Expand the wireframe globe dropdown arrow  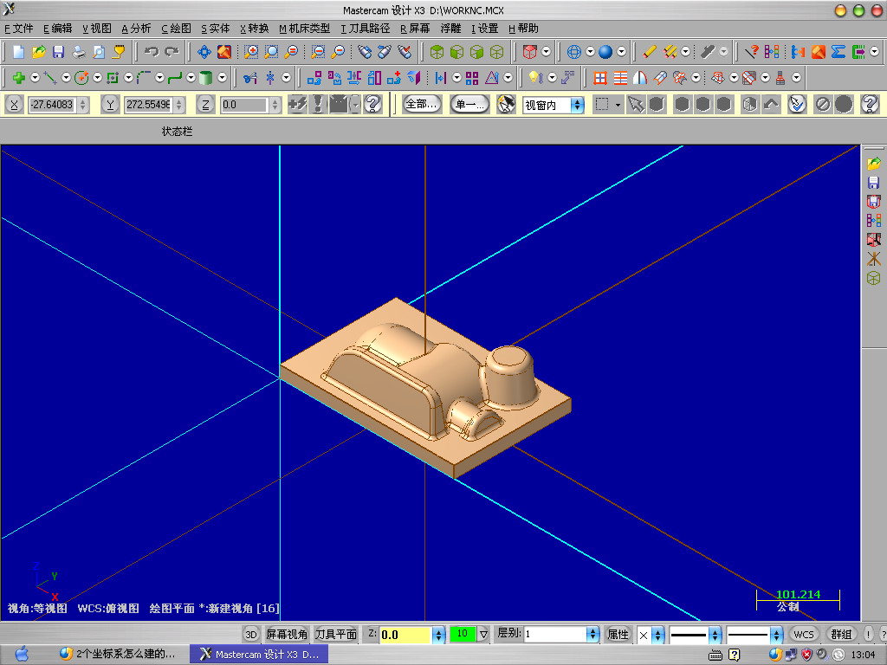coord(590,52)
